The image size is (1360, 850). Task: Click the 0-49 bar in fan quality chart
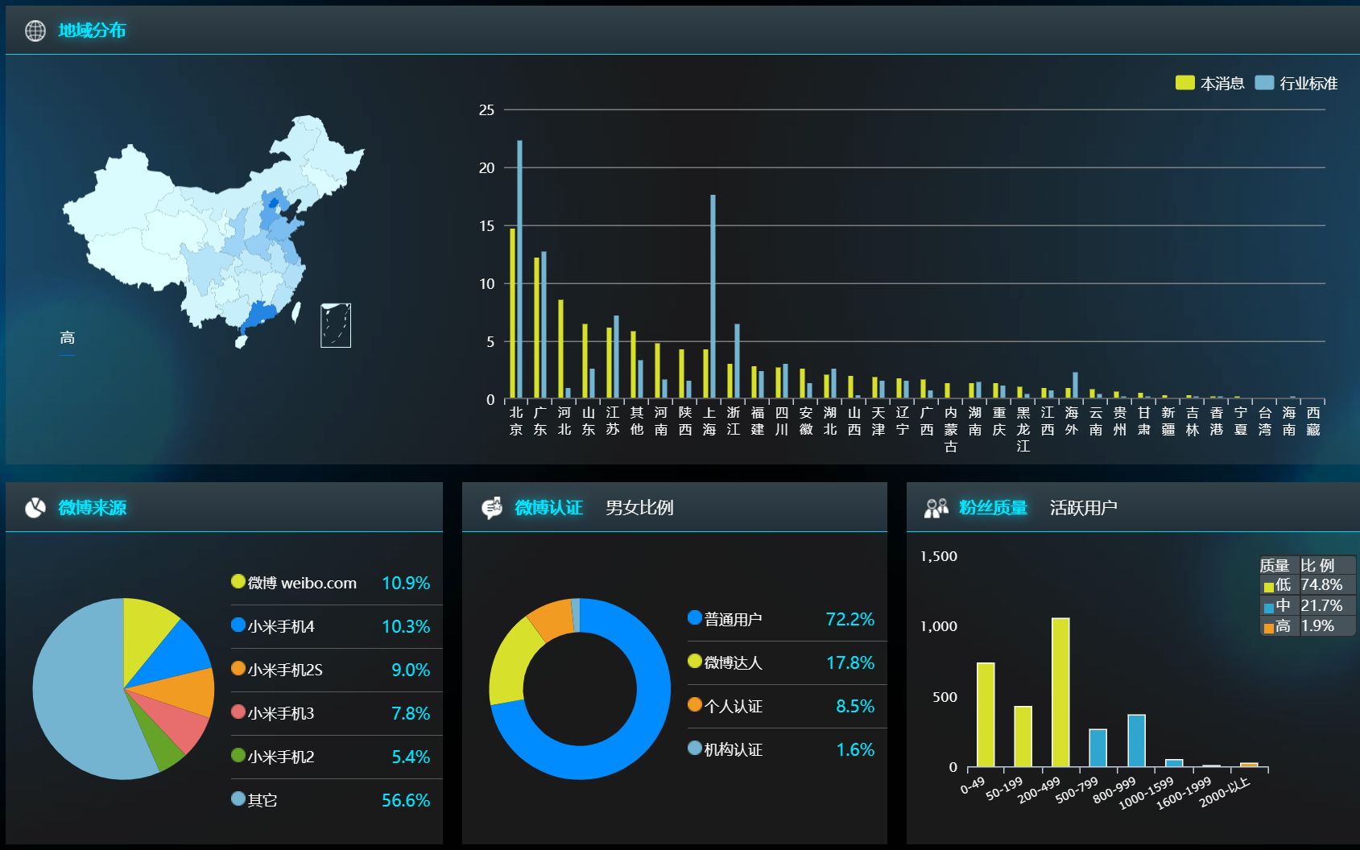tap(986, 715)
